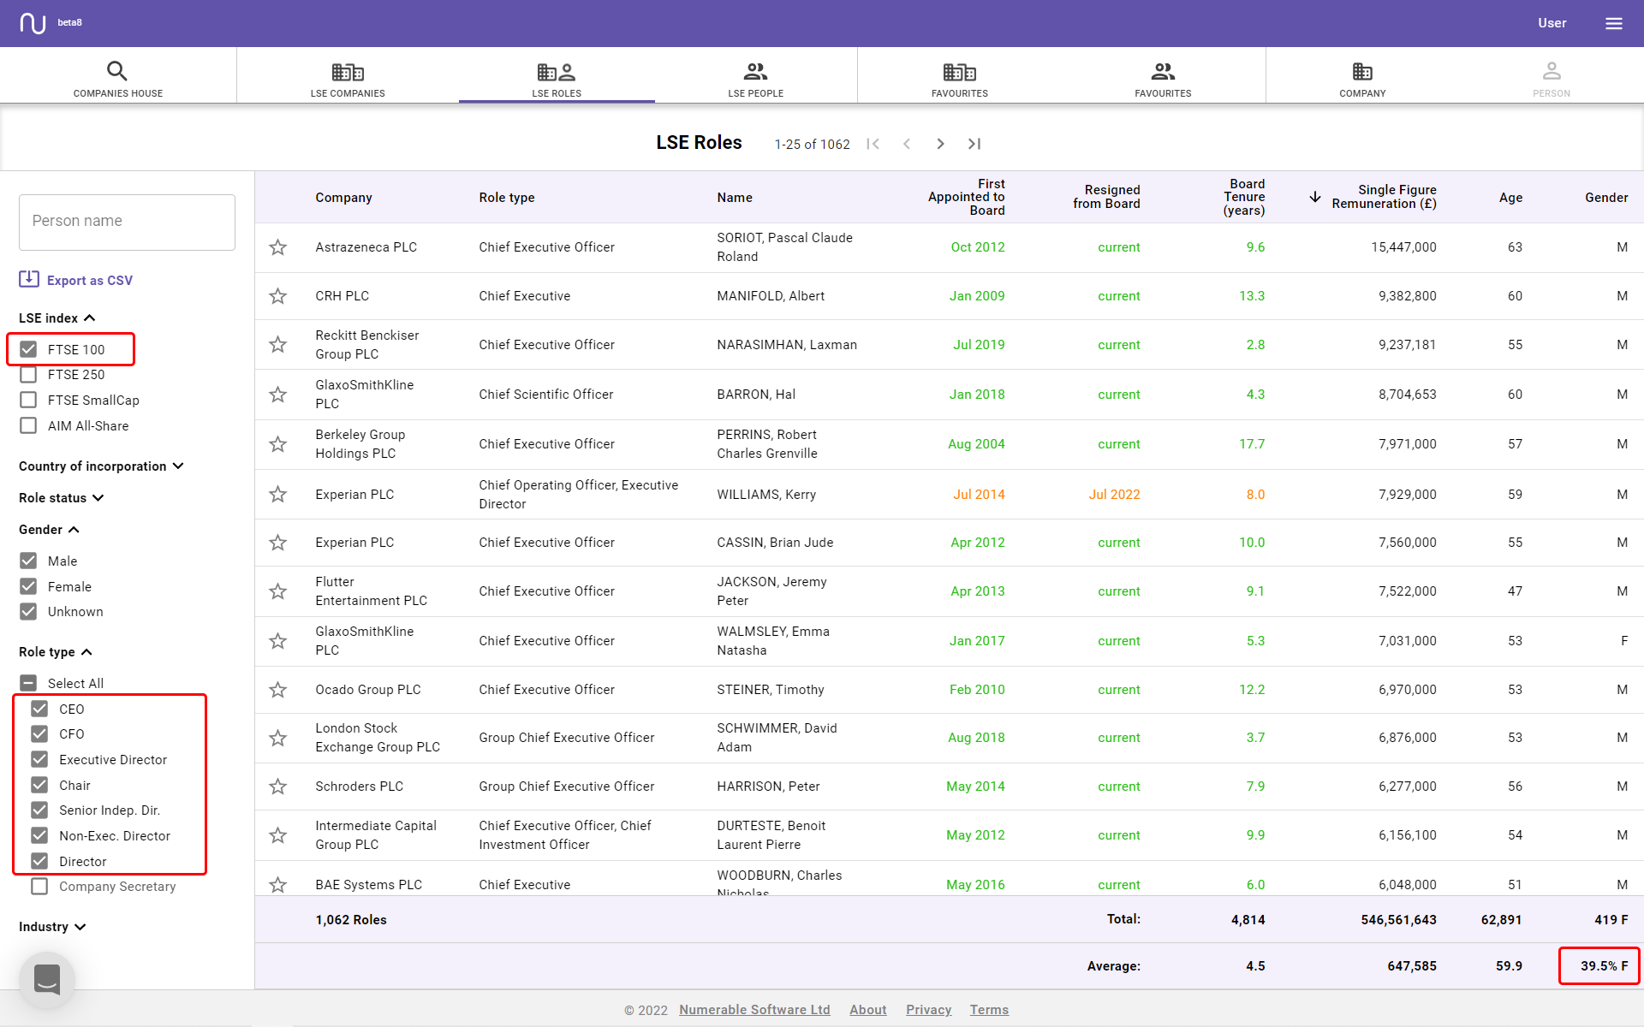Image resolution: width=1644 pixels, height=1027 pixels.
Task: Go to the next page of results
Action: tap(940, 144)
